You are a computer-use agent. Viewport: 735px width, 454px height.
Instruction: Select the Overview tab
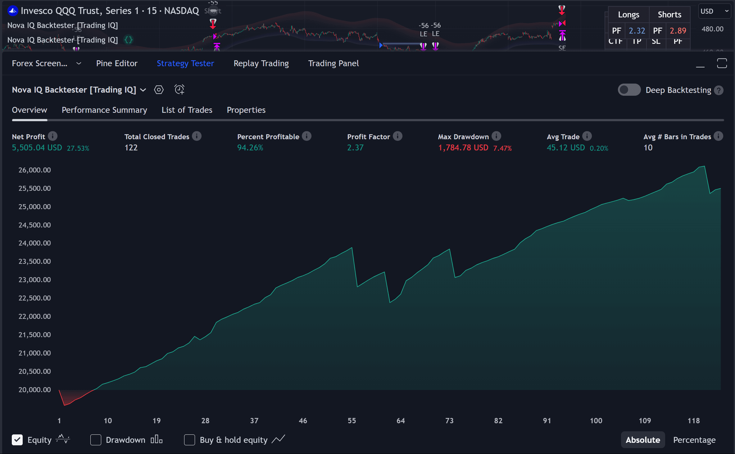coord(29,110)
